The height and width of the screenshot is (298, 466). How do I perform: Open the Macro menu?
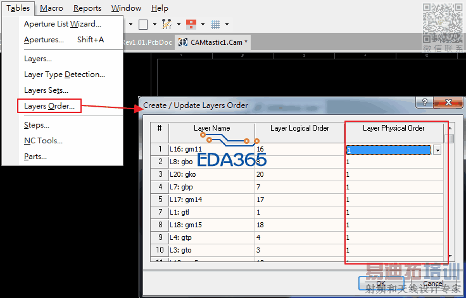51,8
